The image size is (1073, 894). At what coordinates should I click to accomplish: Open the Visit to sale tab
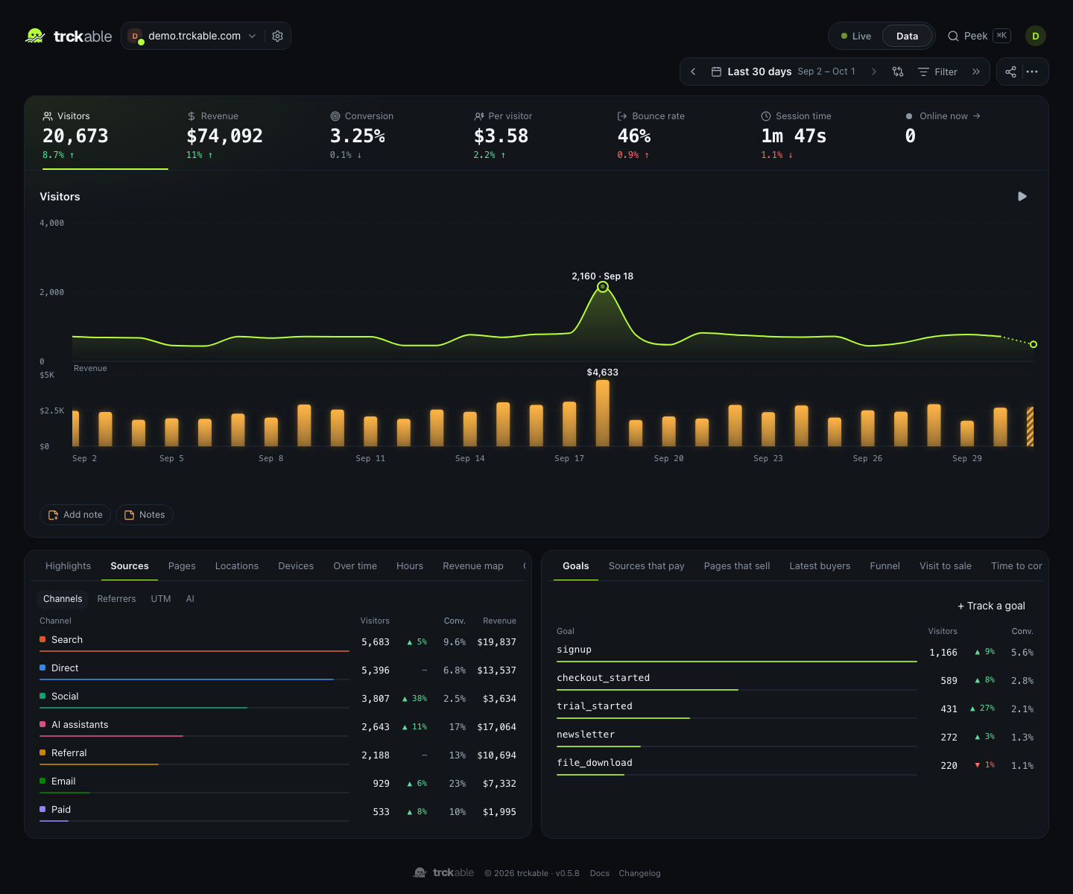[x=945, y=566]
